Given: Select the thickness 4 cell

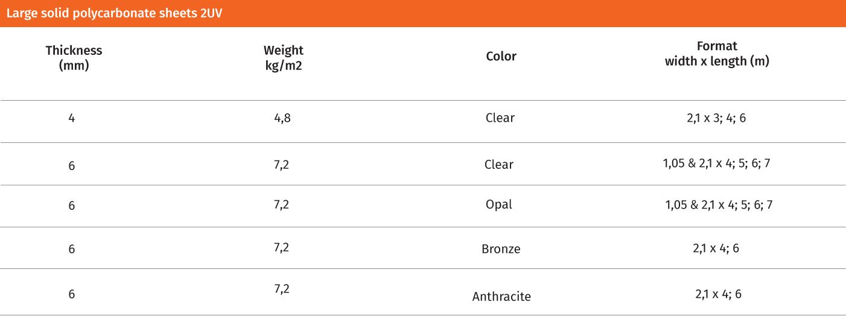Looking at the screenshot, I should click(72, 118).
